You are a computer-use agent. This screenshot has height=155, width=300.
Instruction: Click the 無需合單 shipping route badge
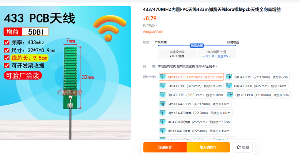[x=197, y=45]
